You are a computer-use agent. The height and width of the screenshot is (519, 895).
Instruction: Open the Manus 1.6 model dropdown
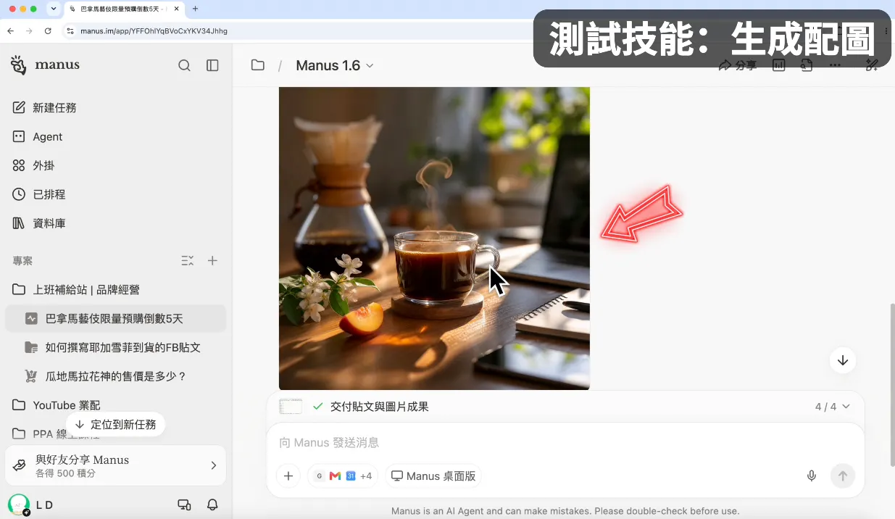click(335, 65)
